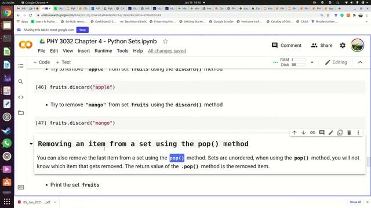This screenshot has width=371, height=208.
Task: Open the Colab logo home link
Action: [x=26, y=44]
